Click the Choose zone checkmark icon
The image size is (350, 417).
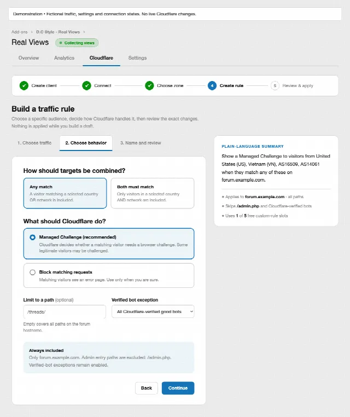point(149,85)
